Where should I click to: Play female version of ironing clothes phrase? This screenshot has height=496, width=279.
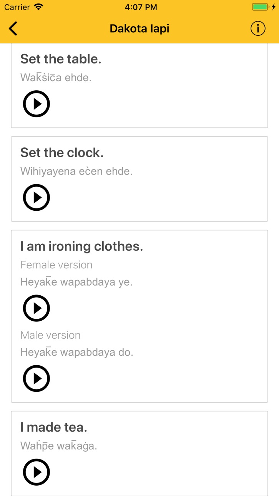tap(37, 308)
